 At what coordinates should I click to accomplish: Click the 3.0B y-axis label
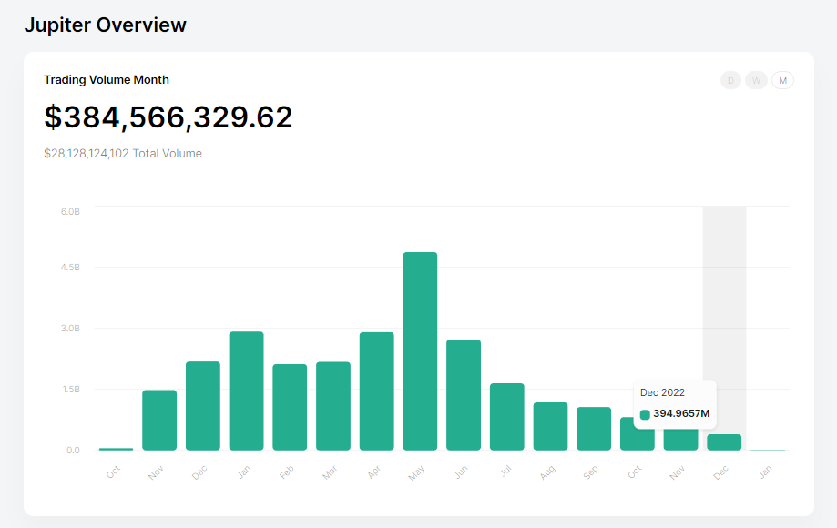pyautogui.click(x=70, y=328)
